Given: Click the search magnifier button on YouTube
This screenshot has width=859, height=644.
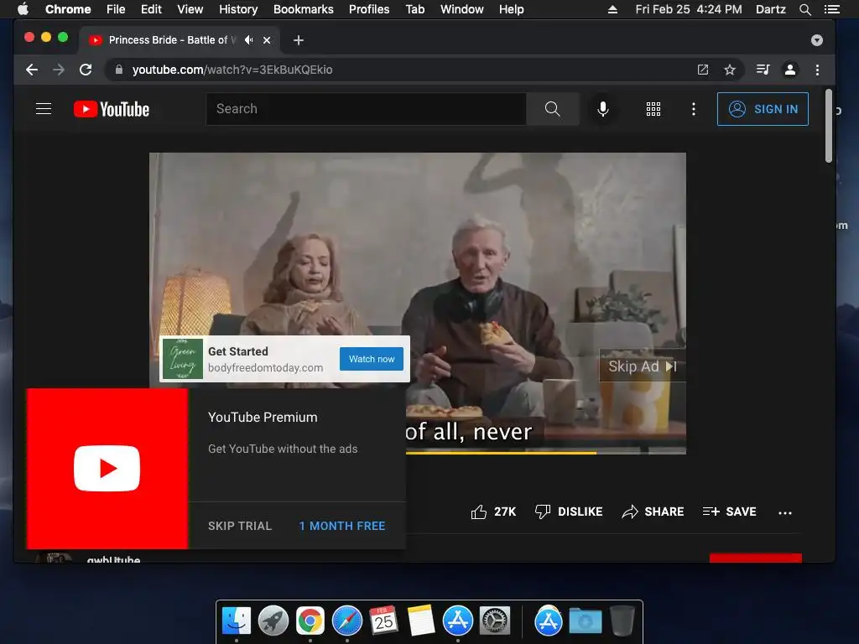Looking at the screenshot, I should 553,109.
